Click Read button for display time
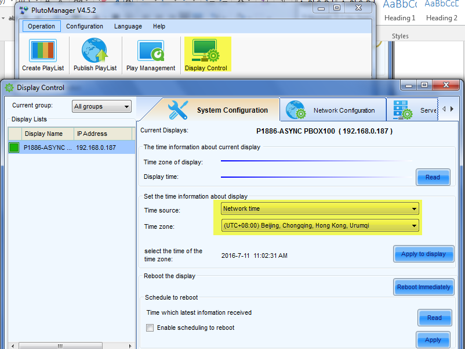 (x=433, y=177)
